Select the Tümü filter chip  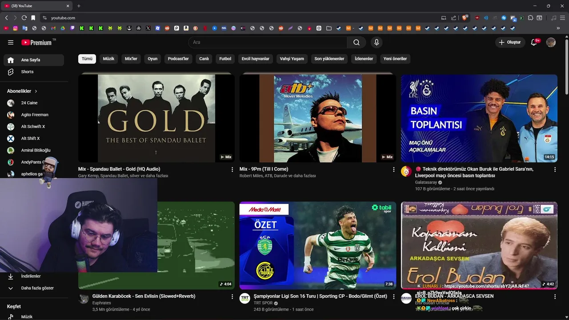click(x=87, y=59)
